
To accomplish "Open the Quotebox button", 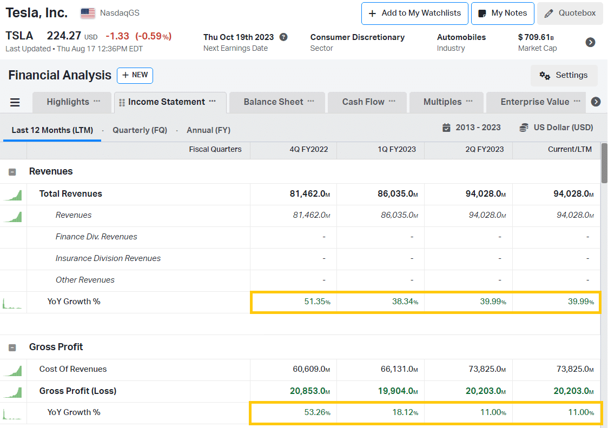I will click(570, 14).
